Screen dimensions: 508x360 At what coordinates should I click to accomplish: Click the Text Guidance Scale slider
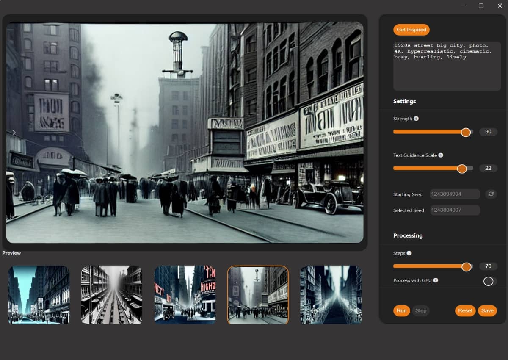pyautogui.click(x=462, y=168)
